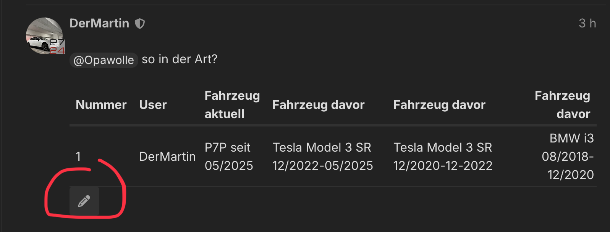The height and width of the screenshot is (232, 610).
Task: Click the Fahrzeug aktuell column header
Action: (232, 105)
